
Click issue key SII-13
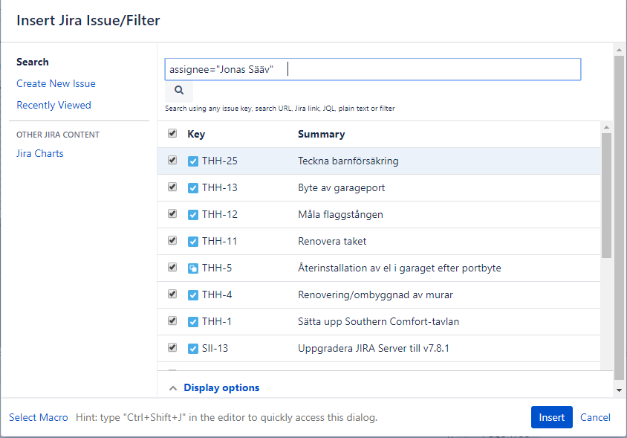click(x=215, y=348)
